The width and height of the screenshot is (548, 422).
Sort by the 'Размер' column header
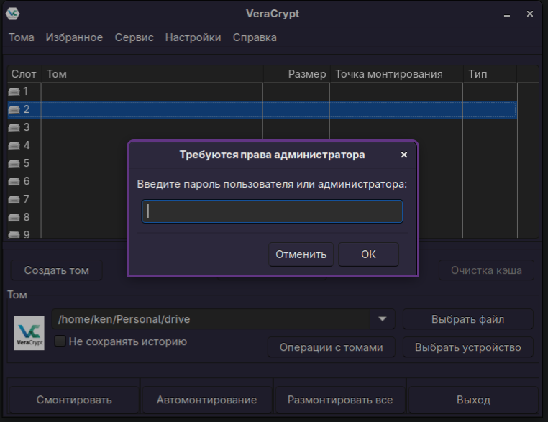click(297, 74)
